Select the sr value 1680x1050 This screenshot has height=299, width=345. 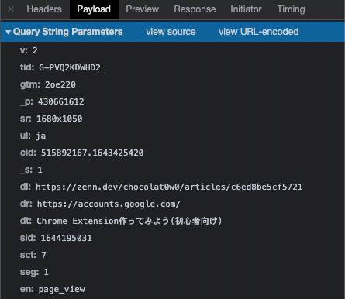[x=60, y=119]
